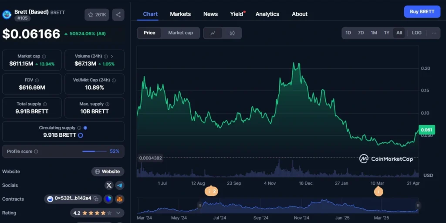Open the Telegram social link
The height and width of the screenshot is (223, 446).
coord(120,186)
